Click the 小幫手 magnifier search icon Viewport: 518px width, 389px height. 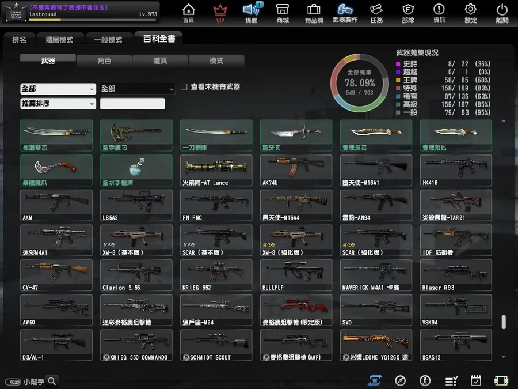tap(52, 382)
